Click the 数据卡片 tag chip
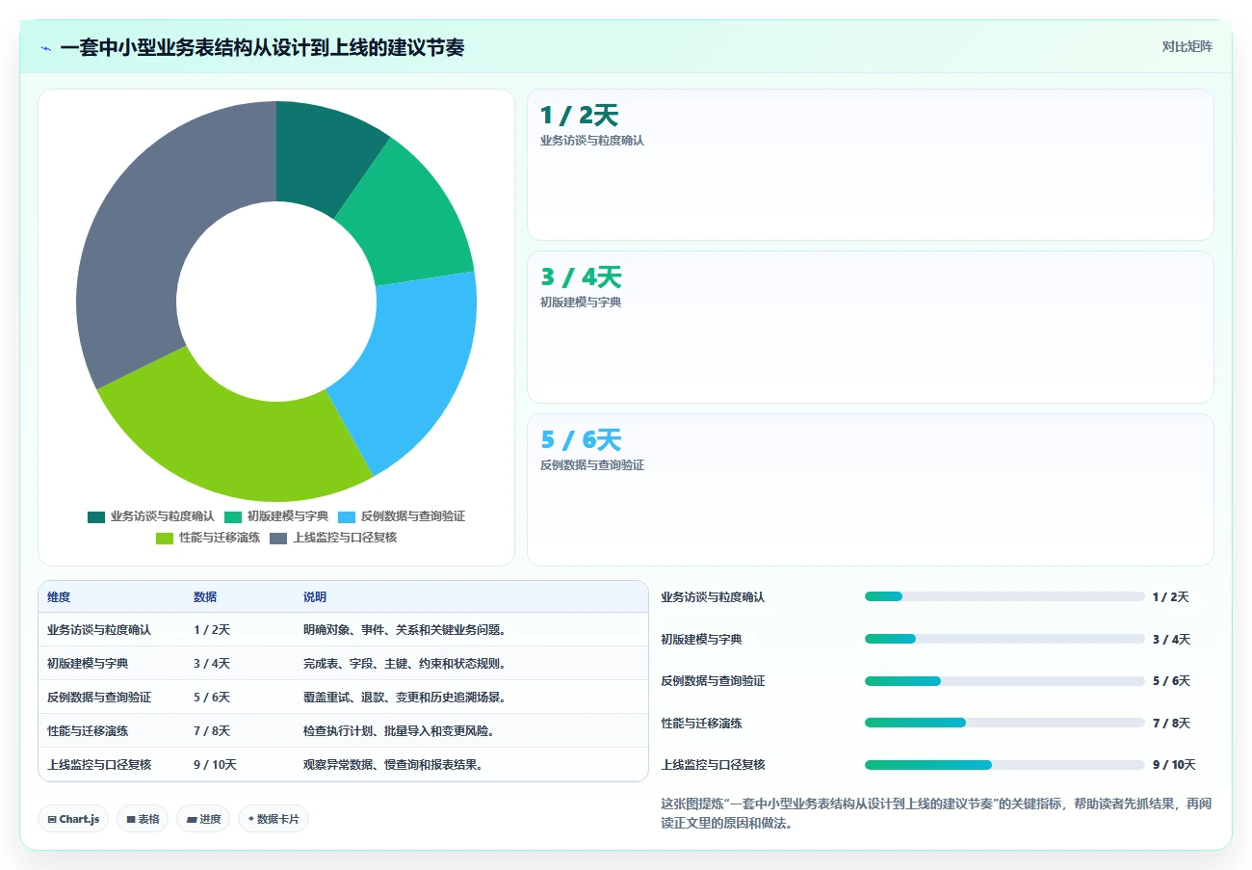Screen dimensions: 1252x870 (x=274, y=819)
